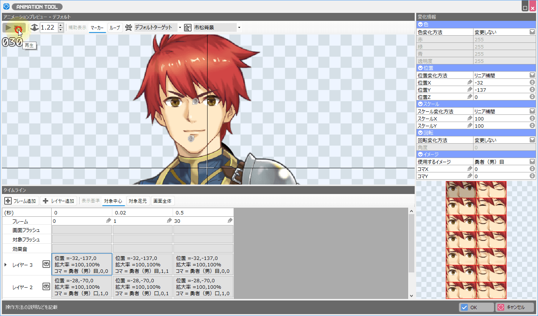Expand the レイヤー 3 timeline row
The height and width of the screenshot is (316, 538).
pos(5,264)
